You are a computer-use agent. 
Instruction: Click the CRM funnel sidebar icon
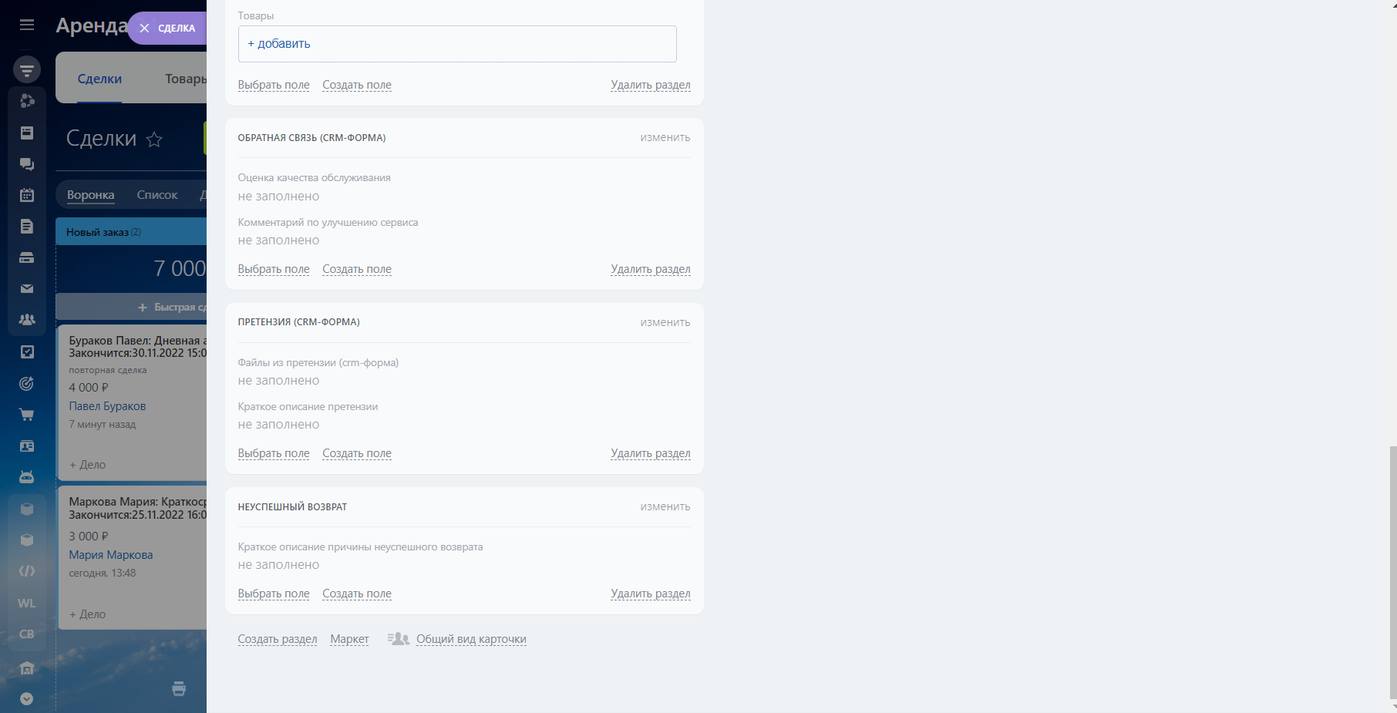(27, 70)
